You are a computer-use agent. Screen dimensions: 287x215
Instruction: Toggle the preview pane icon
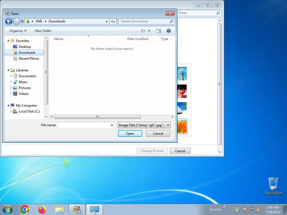[159, 31]
